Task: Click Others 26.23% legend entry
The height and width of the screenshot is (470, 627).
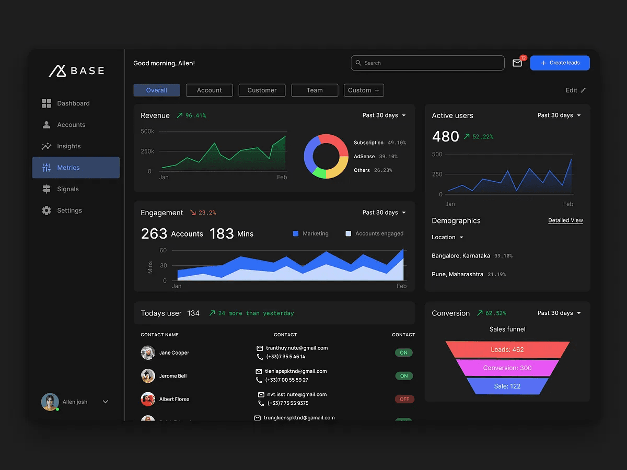Action: click(373, 170)
